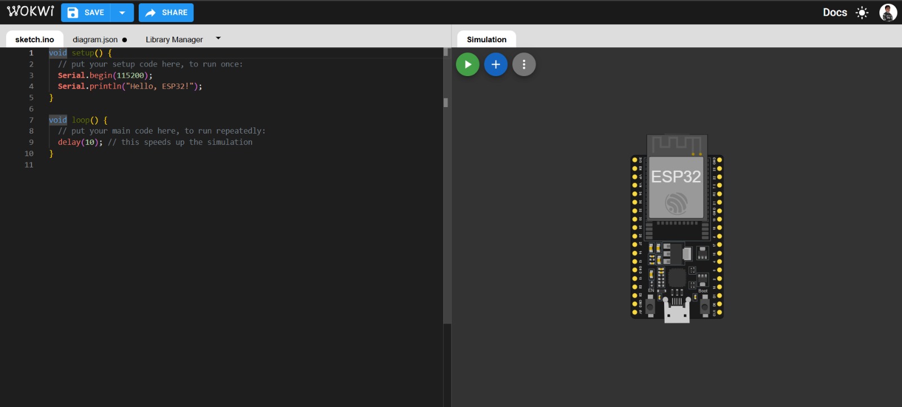Click the SAVE button
The image size is (902, 407).
tap(86, 12)
